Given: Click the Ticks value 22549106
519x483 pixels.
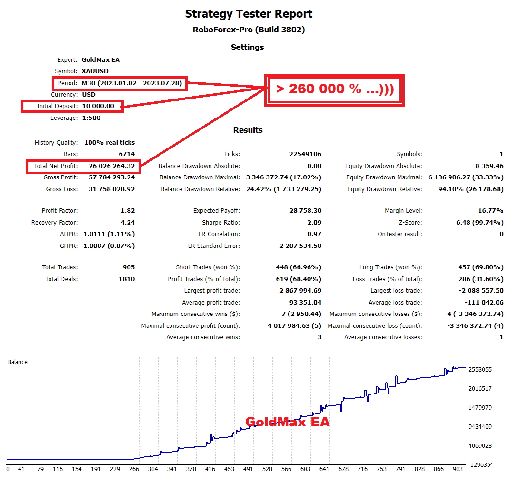Looking at the screenshot, I should coord(305,154).
